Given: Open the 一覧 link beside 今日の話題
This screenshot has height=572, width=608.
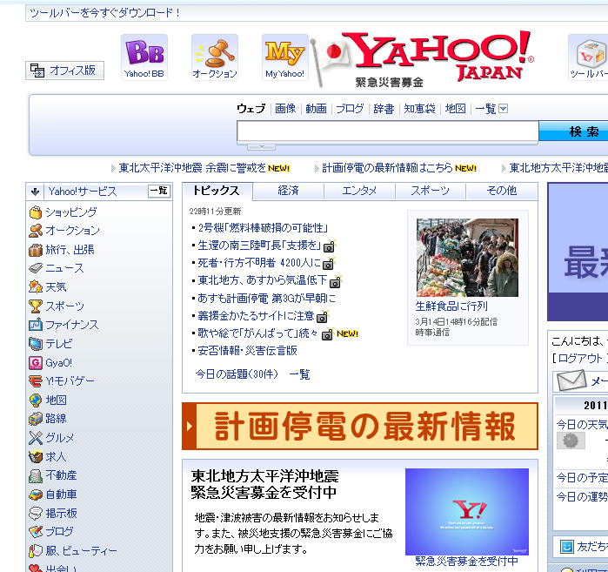Looking at the screenshot, I should click(x=299, y=374).
